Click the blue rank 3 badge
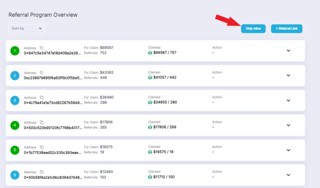The image size is (320, 188). [x=15, y=100]
